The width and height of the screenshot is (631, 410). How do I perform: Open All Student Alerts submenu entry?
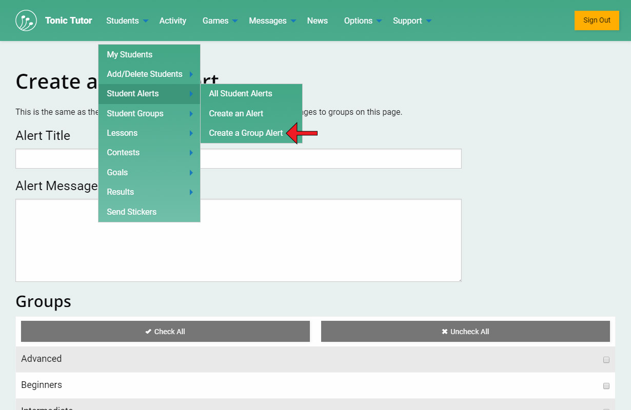[x=240, y=94]
